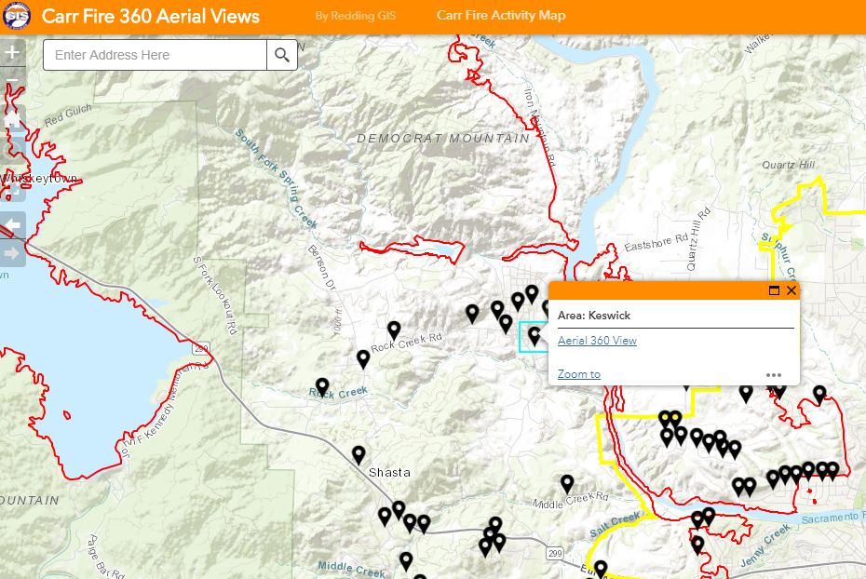Select the highlighted Keswick map marker
Viewport: 866px width, 579px height.
534,335
